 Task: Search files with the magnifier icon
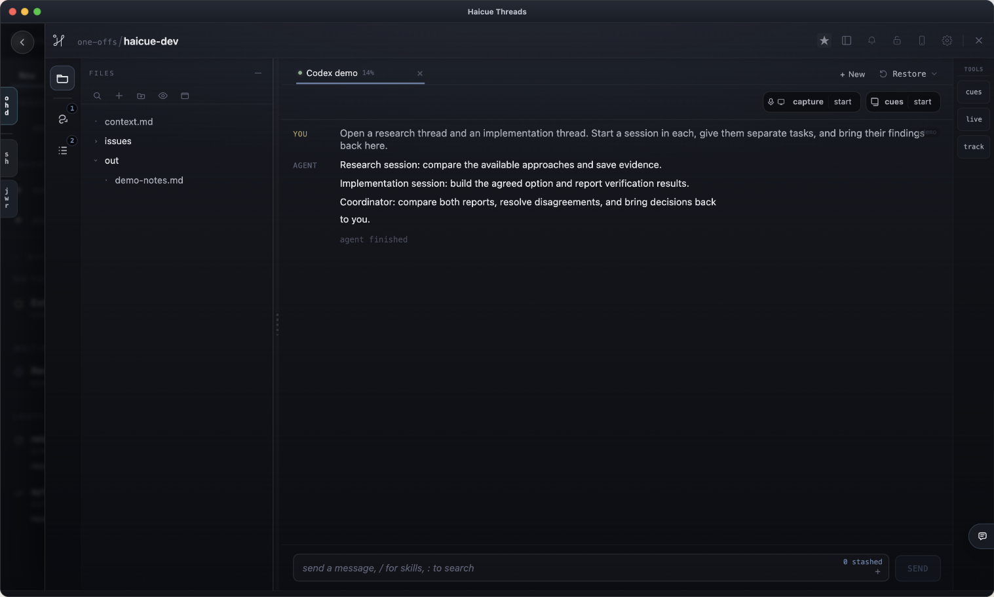[97, 96]
